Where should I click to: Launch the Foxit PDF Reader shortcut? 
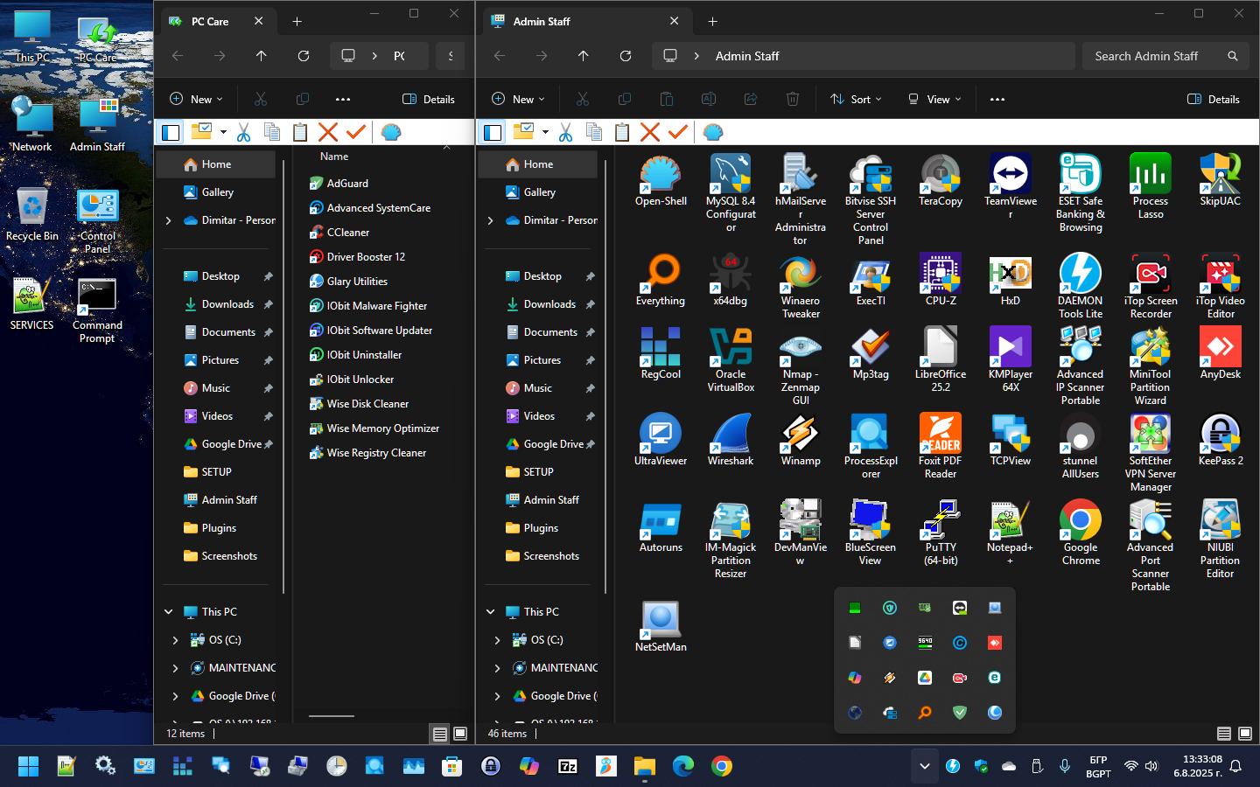(940, 446)
